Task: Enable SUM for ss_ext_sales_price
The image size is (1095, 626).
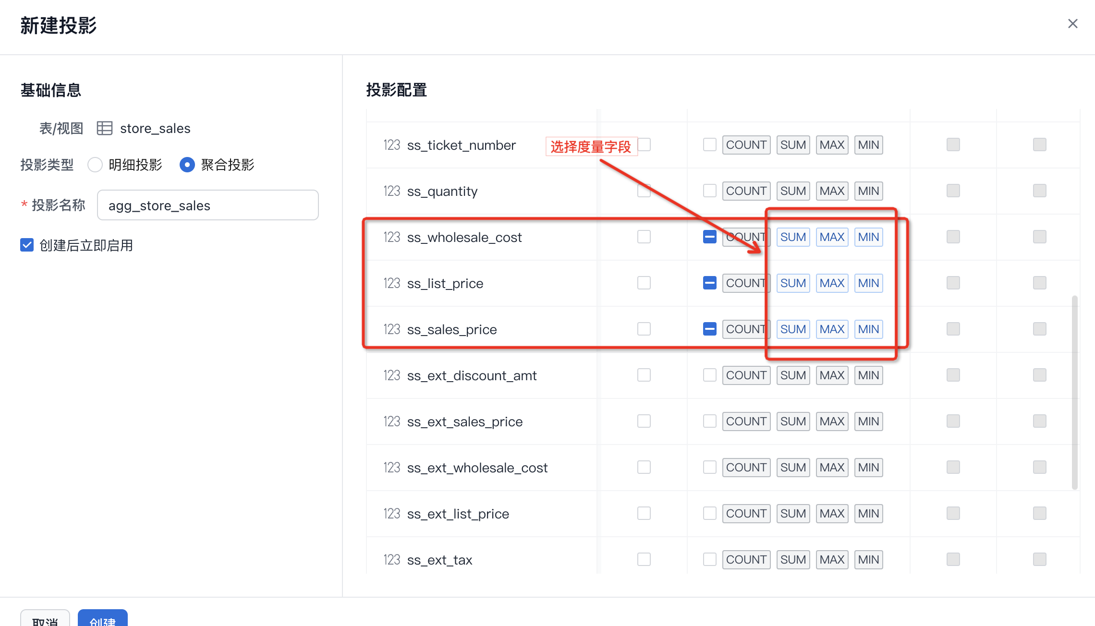Action: point(793,421)
